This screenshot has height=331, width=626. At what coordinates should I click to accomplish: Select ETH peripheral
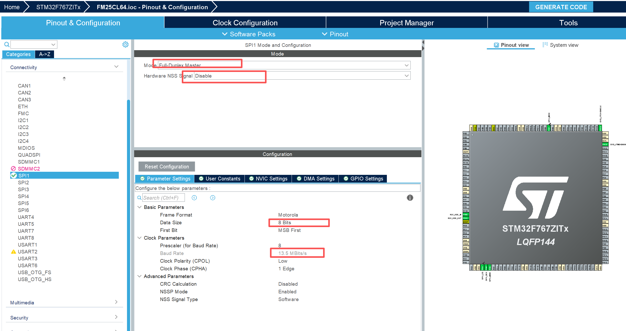23,106
